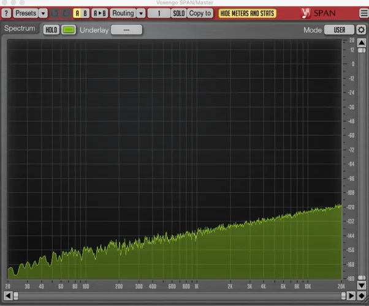
Task: Open the hamburger menu at top right
Action: [363, 13]
